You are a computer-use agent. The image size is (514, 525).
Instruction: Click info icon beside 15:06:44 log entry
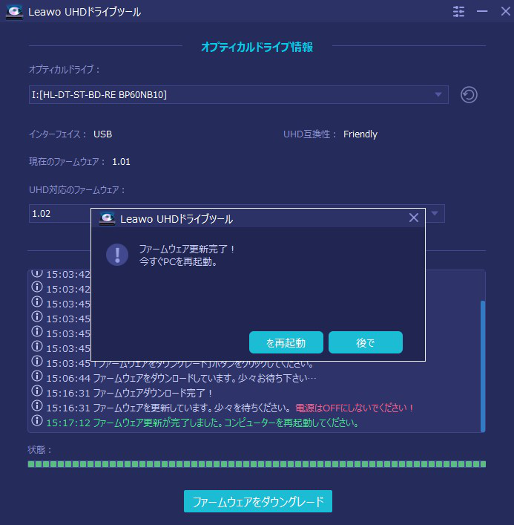(x=37, y=376)
